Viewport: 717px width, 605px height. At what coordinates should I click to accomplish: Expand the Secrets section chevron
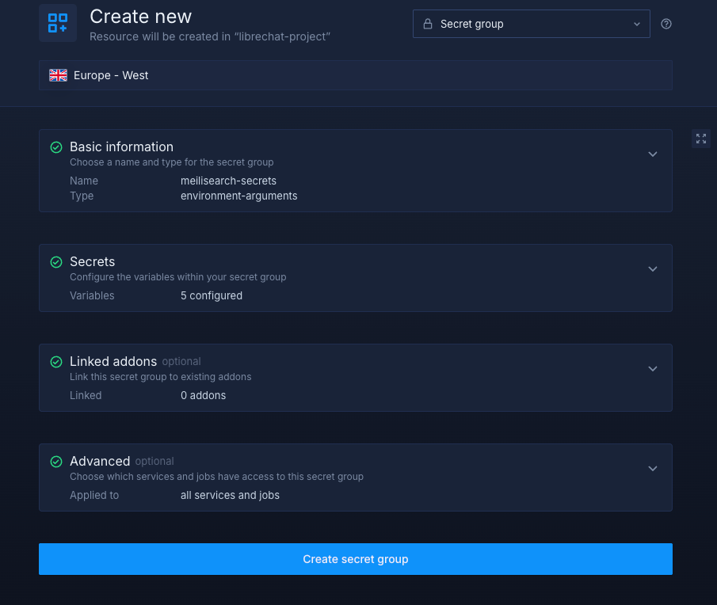(653, 269)
